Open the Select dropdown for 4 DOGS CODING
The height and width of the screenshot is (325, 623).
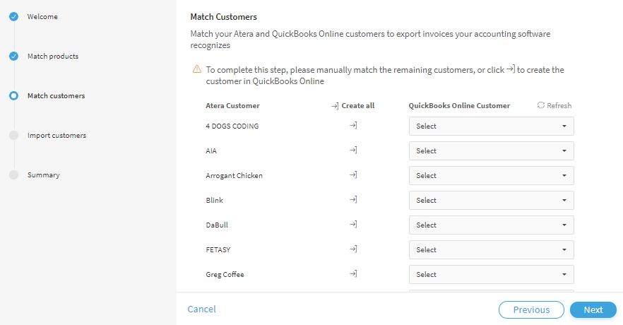tap(491, 126)
